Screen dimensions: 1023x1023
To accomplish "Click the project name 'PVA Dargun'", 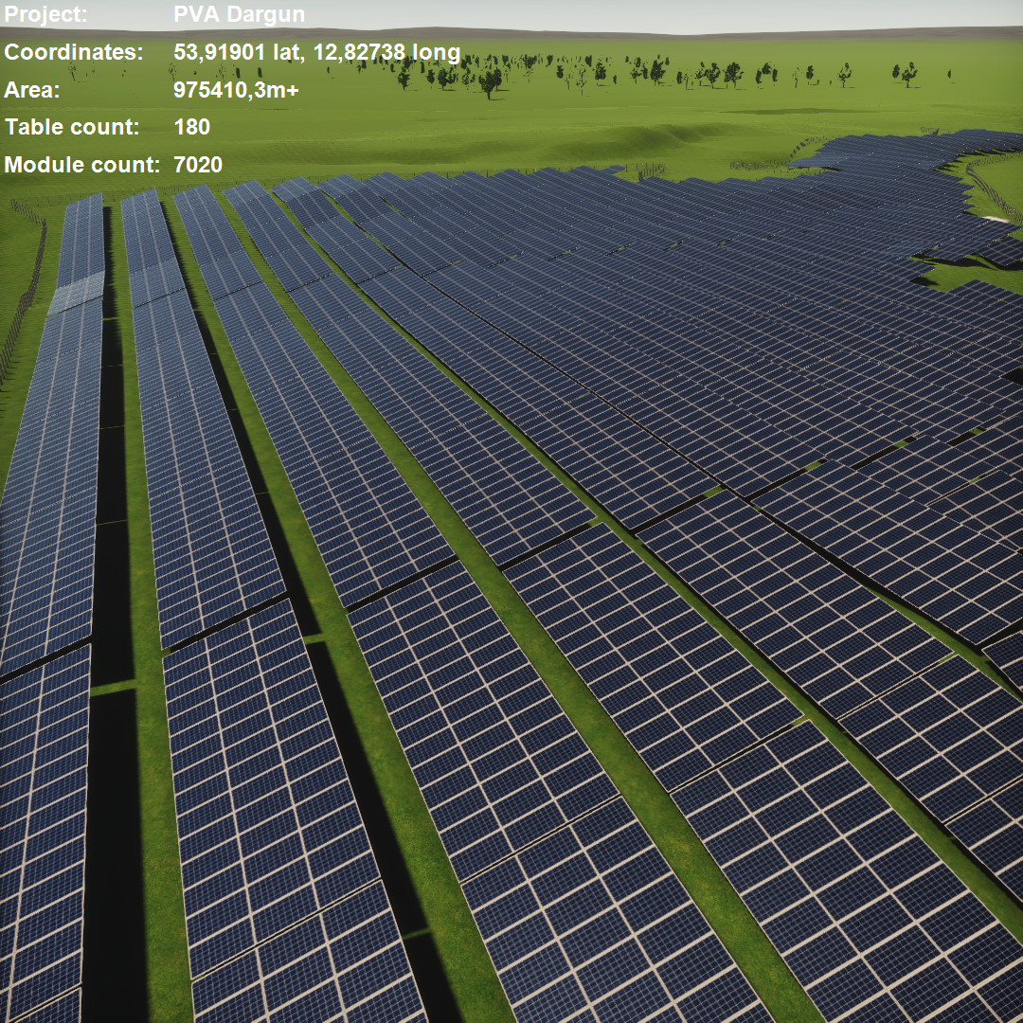I will [239, 14].
